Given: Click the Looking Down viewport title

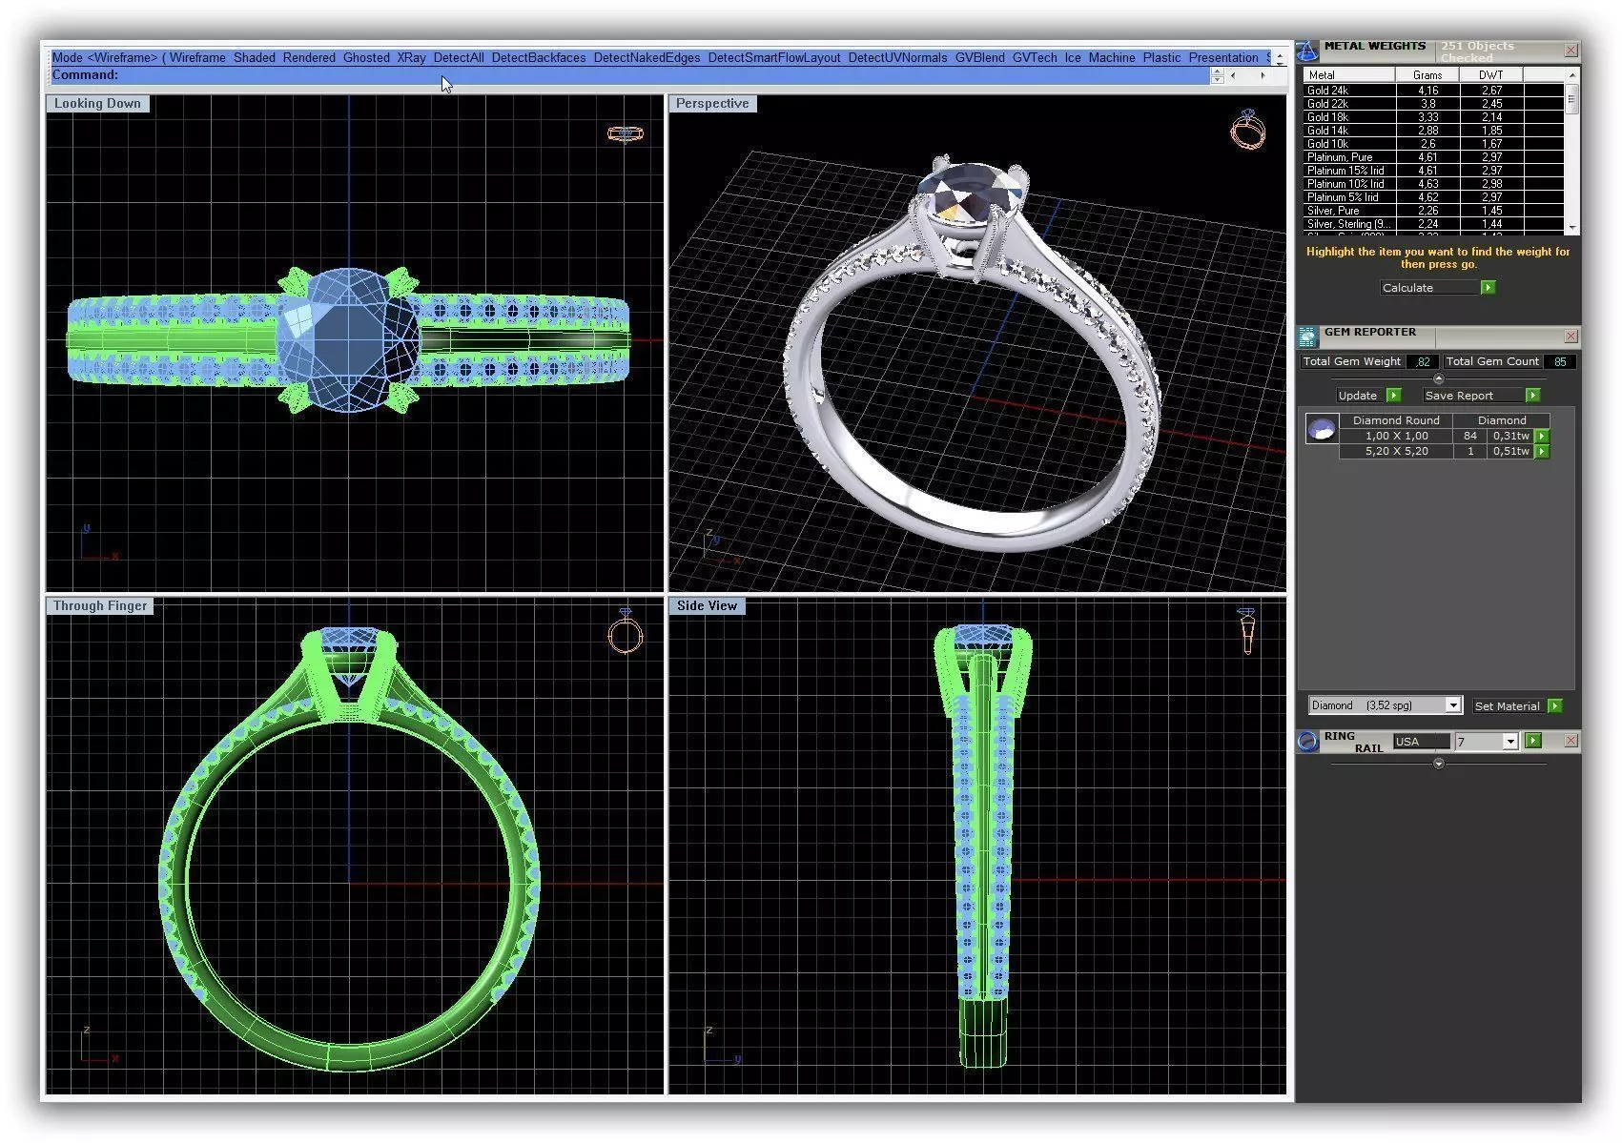Looking at the screenshot, I should click(97, 103).
